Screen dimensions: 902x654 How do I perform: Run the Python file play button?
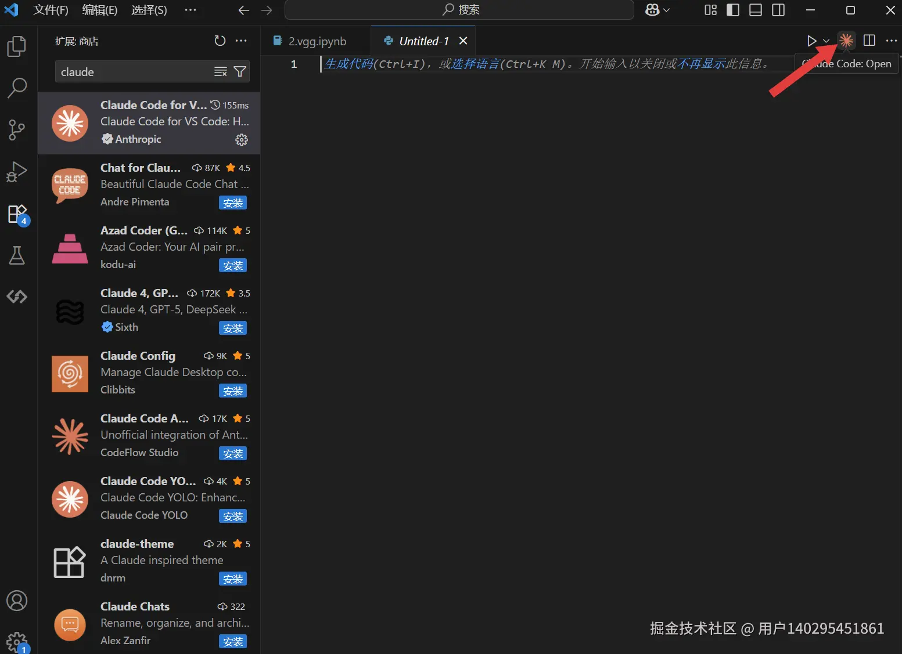pos(811,41)
